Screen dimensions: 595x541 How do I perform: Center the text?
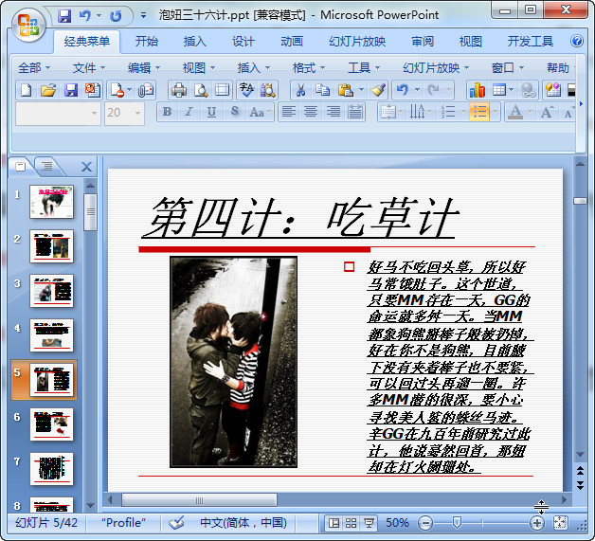click(311, 112)
